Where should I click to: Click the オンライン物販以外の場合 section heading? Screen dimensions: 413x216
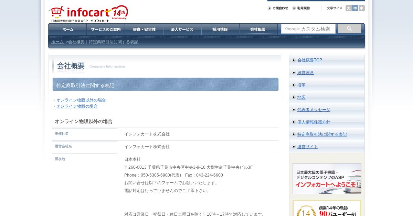click(x=84, y=121)
